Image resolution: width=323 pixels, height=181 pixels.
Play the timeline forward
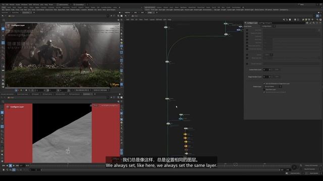[14, 165]
